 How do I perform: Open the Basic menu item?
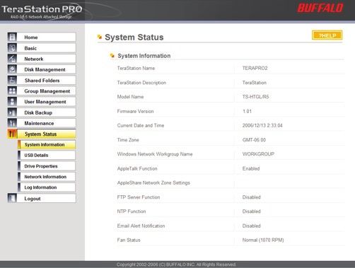click(47, 48)
